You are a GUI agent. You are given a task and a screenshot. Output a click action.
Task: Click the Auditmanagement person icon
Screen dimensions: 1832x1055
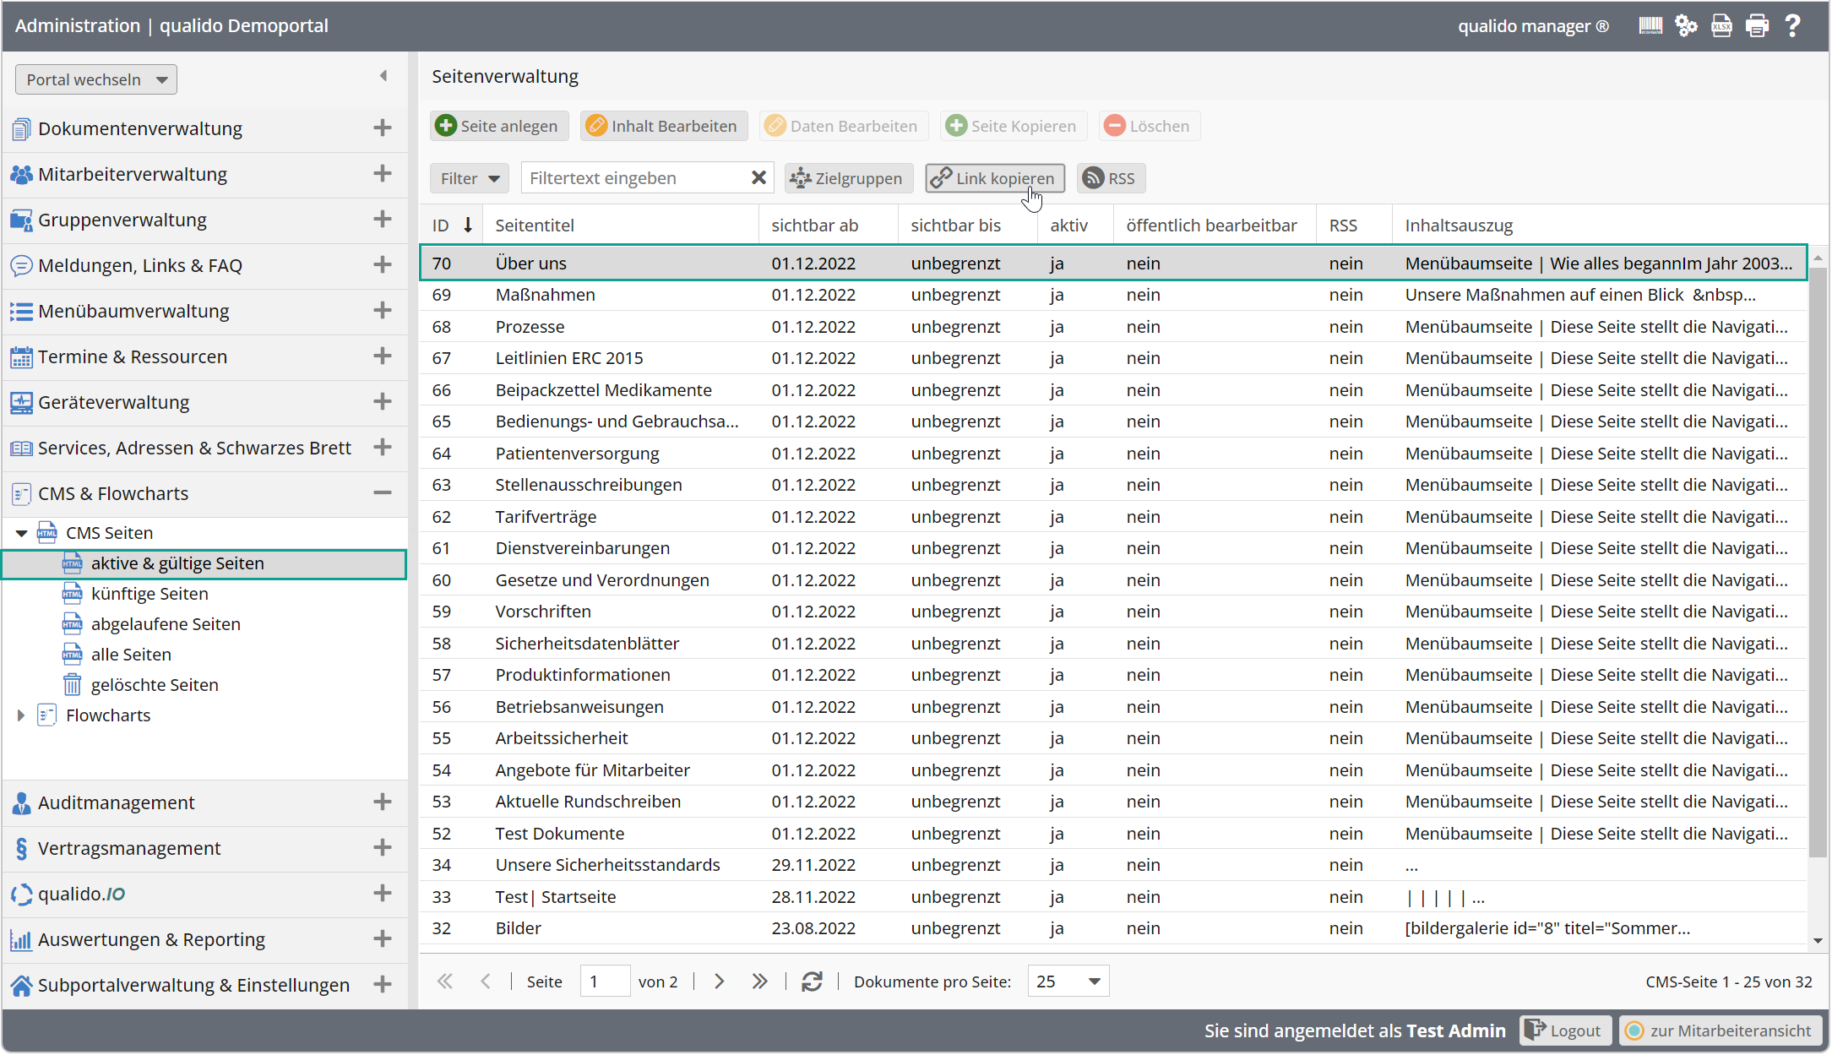[21, 803]
